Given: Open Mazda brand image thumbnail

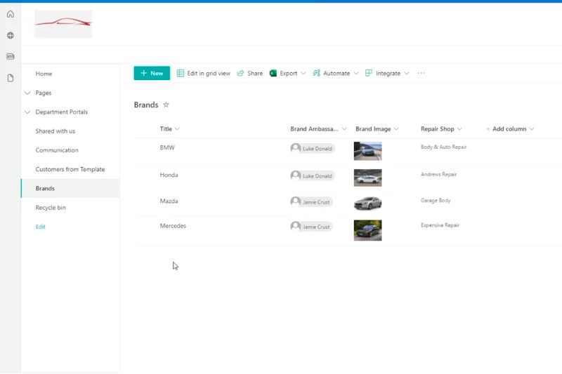Looking at the screenshot, I should point(367,203).
